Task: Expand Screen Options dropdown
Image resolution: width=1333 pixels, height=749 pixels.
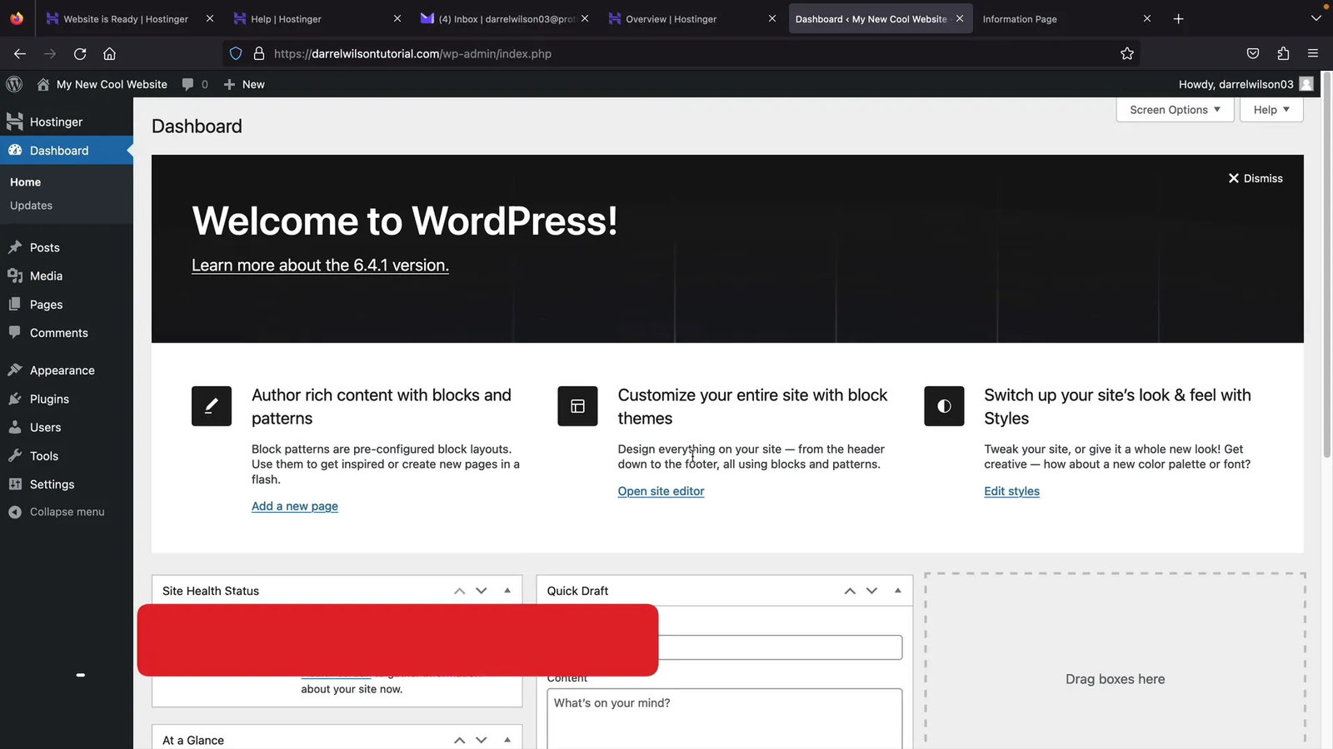Action: point(1175,110)
